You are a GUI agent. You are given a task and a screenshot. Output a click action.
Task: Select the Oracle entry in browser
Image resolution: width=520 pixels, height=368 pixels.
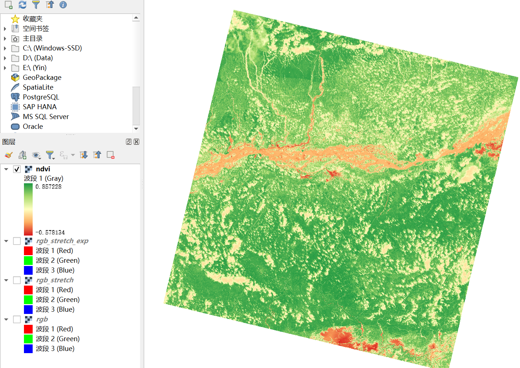coord(33,126)
